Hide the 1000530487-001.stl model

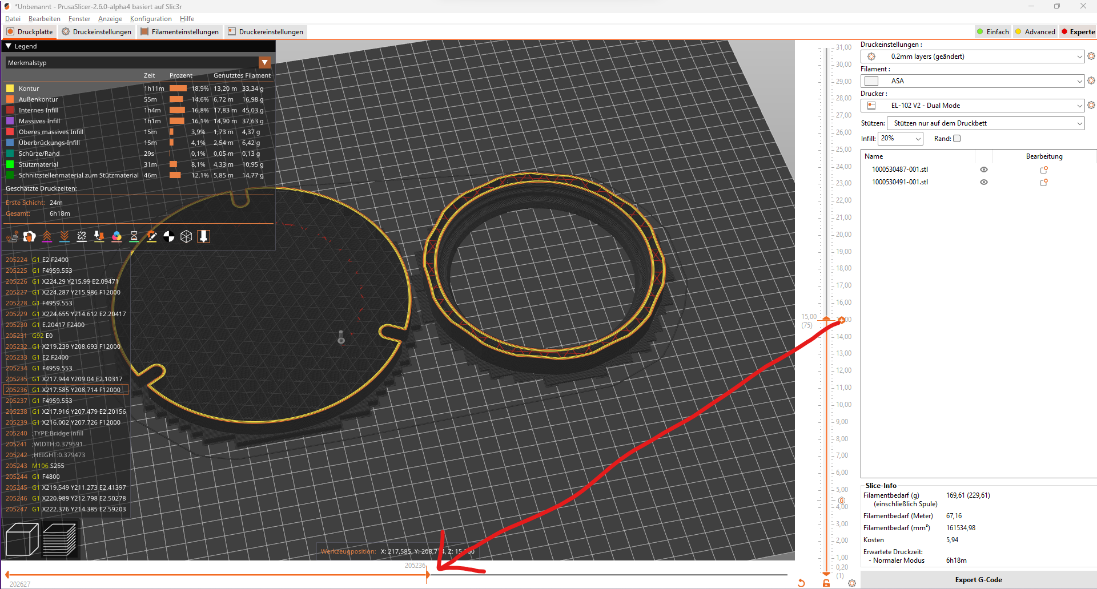984,169
